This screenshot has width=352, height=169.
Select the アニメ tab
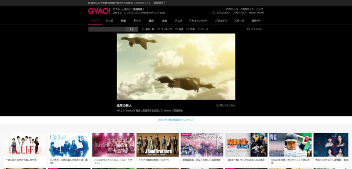coord(179,21)
